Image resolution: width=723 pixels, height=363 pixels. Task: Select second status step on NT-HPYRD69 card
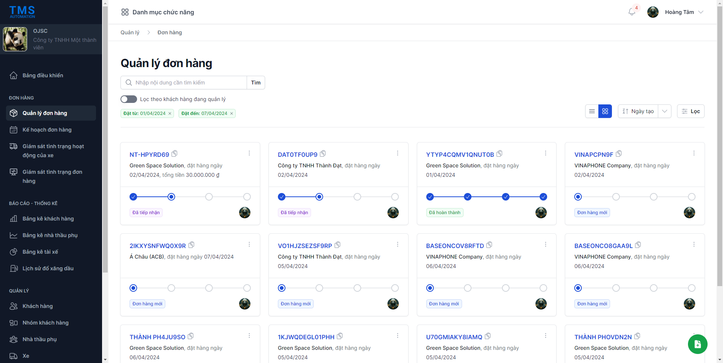(x=171, y=197)
